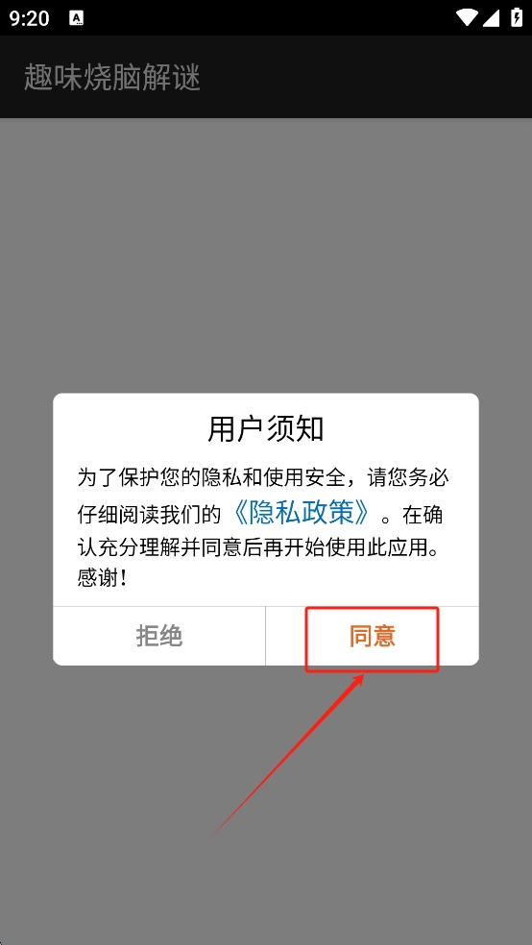Tap the Wi-Fi icon in status bar

tap(467, 18)
